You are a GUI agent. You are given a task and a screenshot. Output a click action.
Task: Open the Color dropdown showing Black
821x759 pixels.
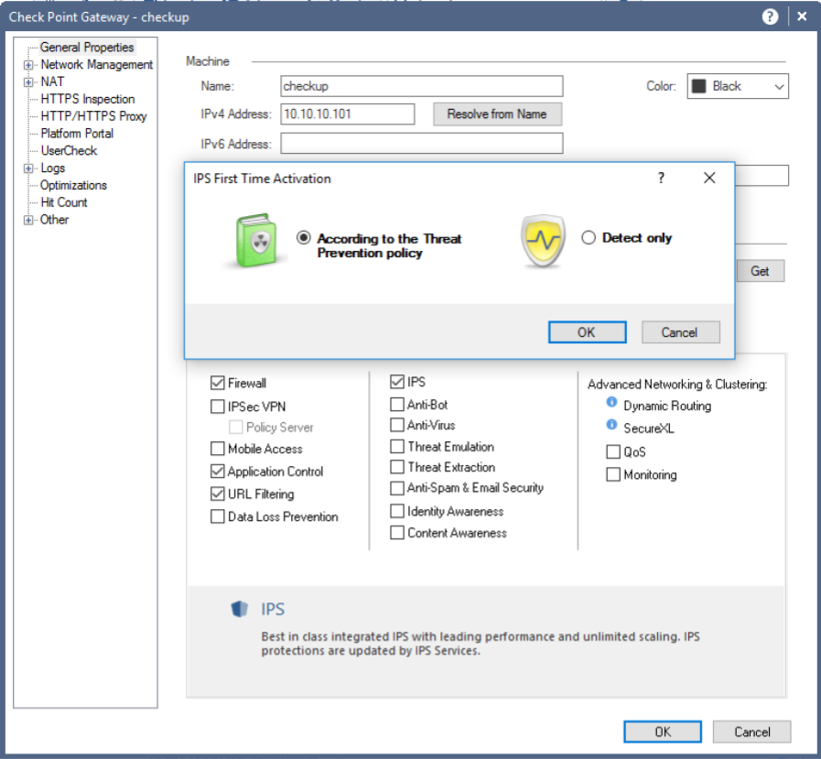737,86
